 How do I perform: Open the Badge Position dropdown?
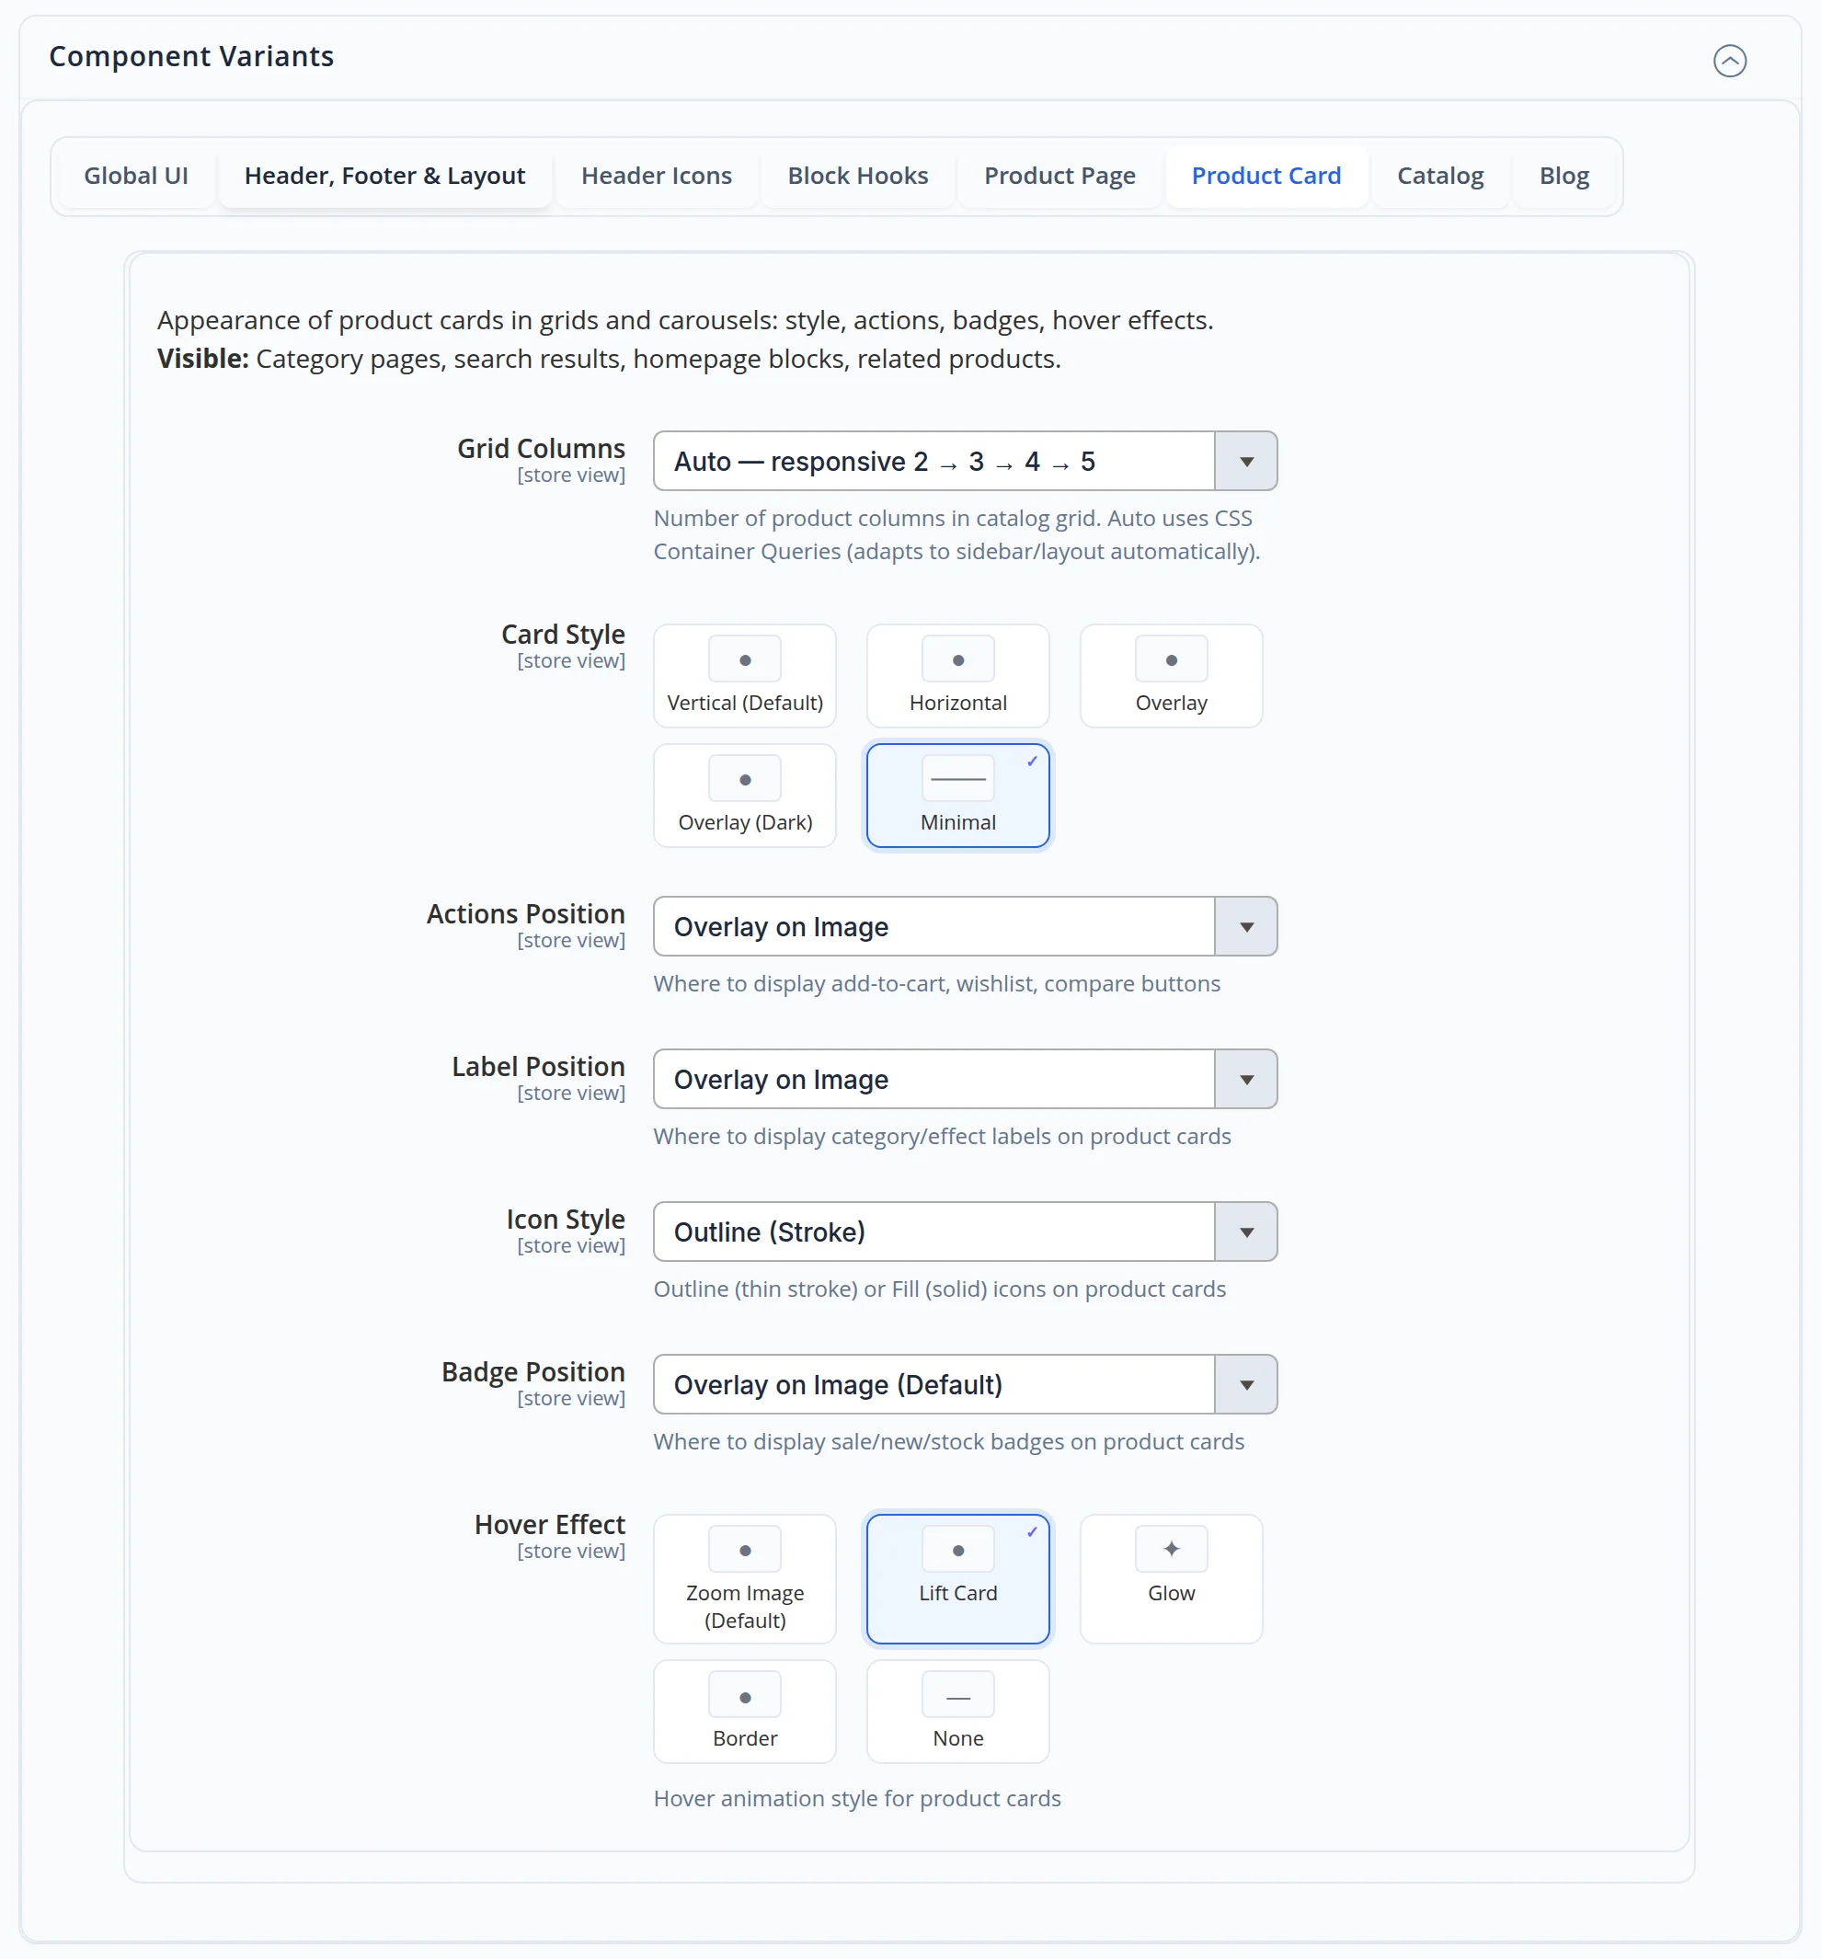(x=965, y=1384)
